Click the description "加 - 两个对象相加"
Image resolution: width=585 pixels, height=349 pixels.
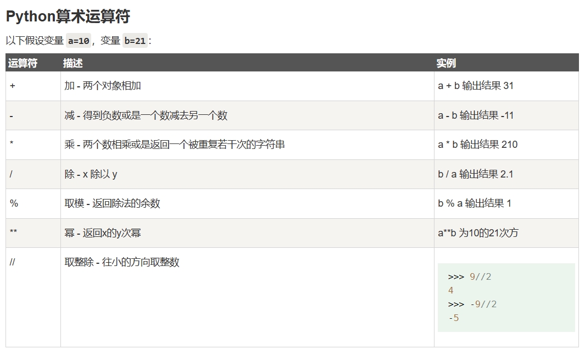point(103,86)
